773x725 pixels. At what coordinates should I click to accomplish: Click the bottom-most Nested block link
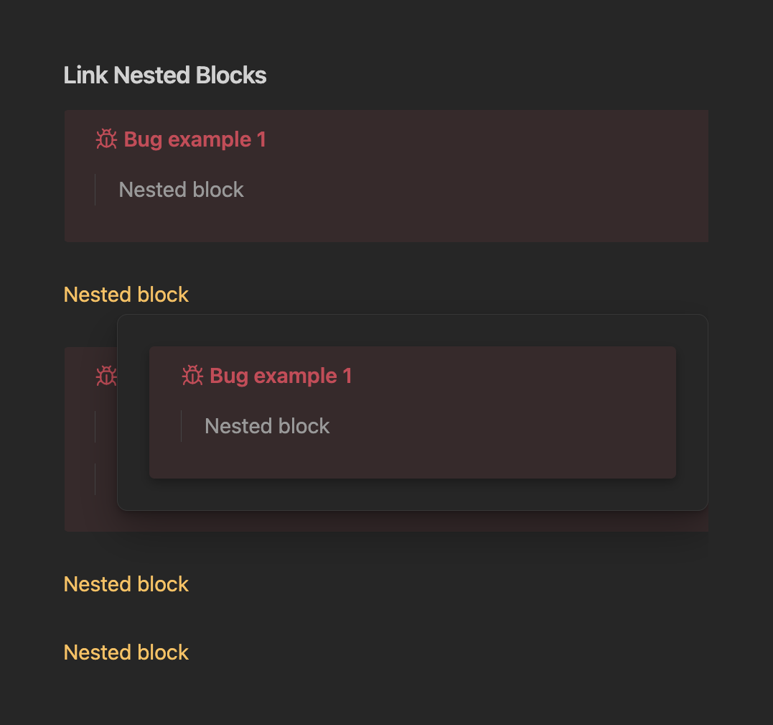pyautogui.click(x=126, y=652)
